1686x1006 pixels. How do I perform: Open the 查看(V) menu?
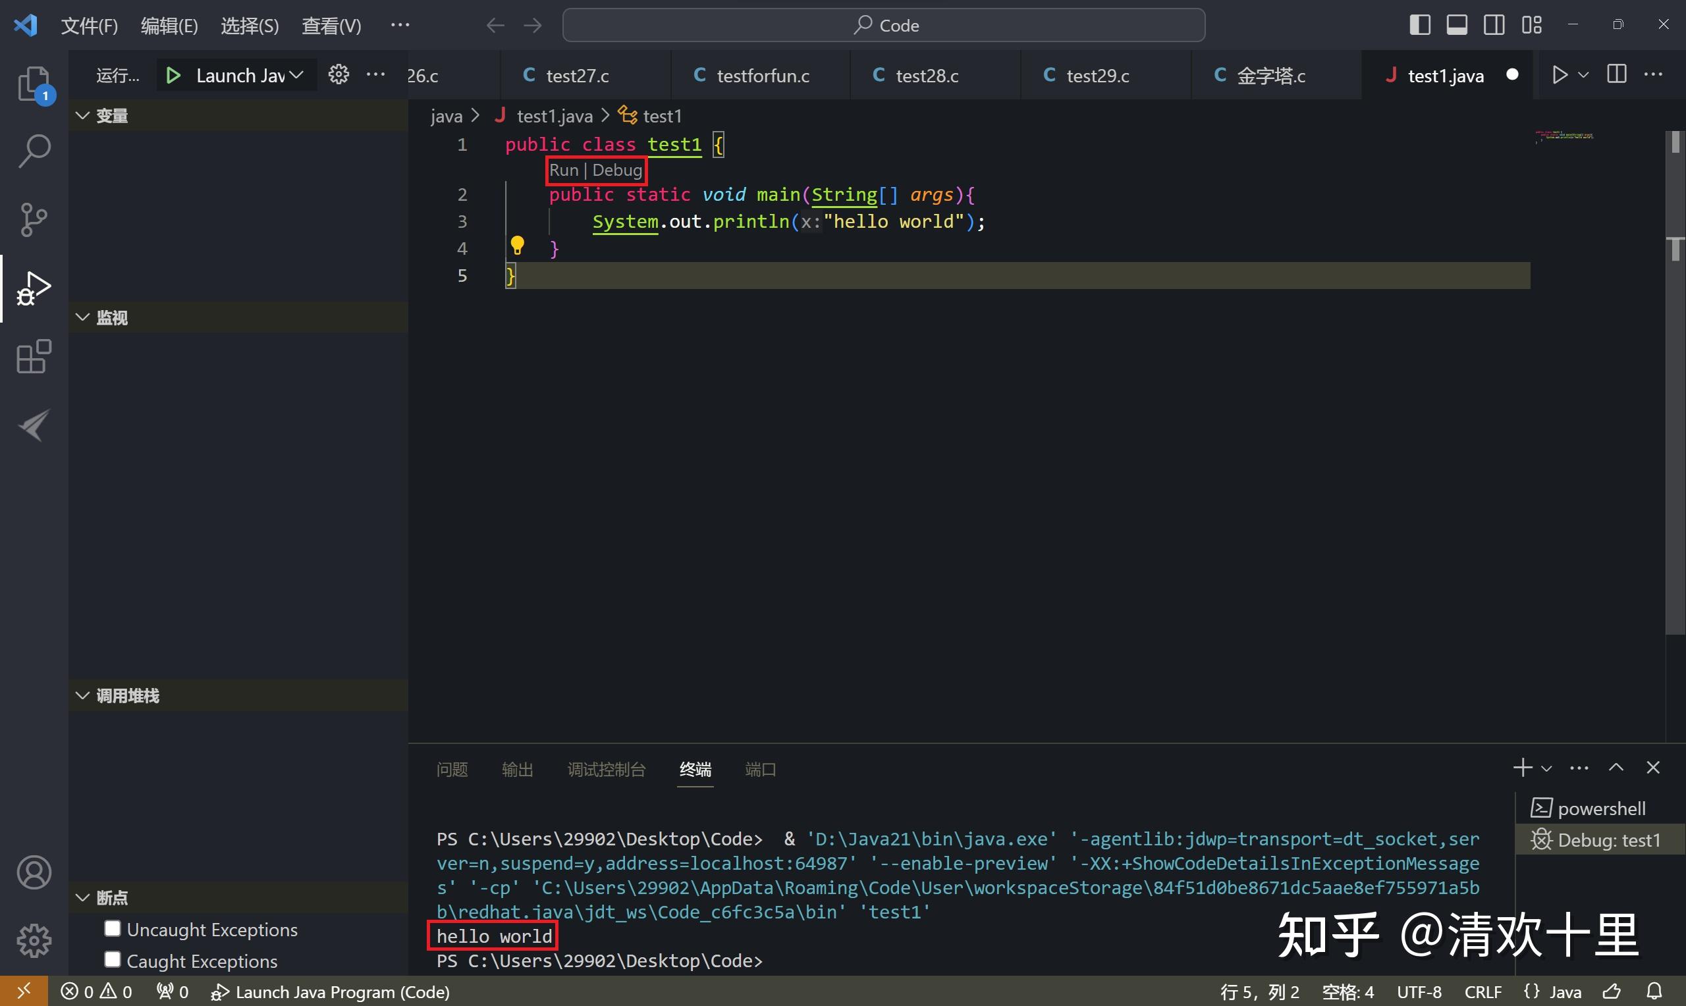point(330,25)
